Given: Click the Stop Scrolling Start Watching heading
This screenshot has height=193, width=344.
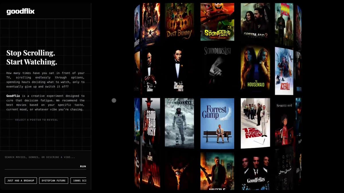Looking at the screenshot, I should tap(32, 57).
